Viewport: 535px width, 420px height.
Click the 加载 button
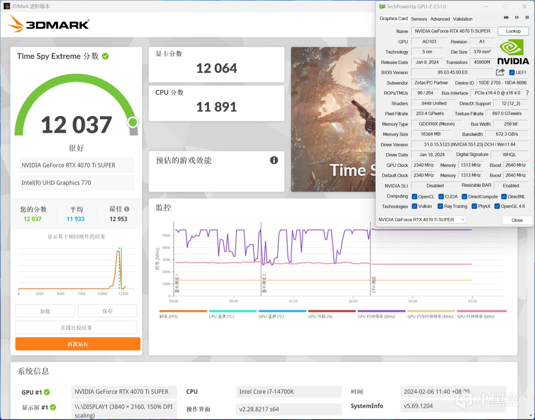pyautogui.click(x=45, y=311)
